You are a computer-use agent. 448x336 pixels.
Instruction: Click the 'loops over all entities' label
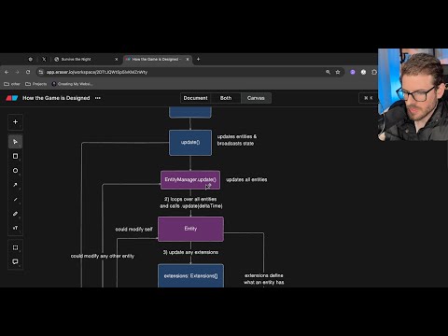(191, 203)
